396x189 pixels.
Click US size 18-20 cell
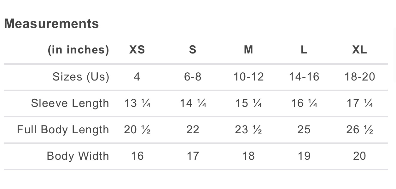[359, 76]
